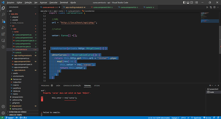Open Manage settings gear icon
The width and height of the screenshot is (221, 119).
click(x=3, y=113)
